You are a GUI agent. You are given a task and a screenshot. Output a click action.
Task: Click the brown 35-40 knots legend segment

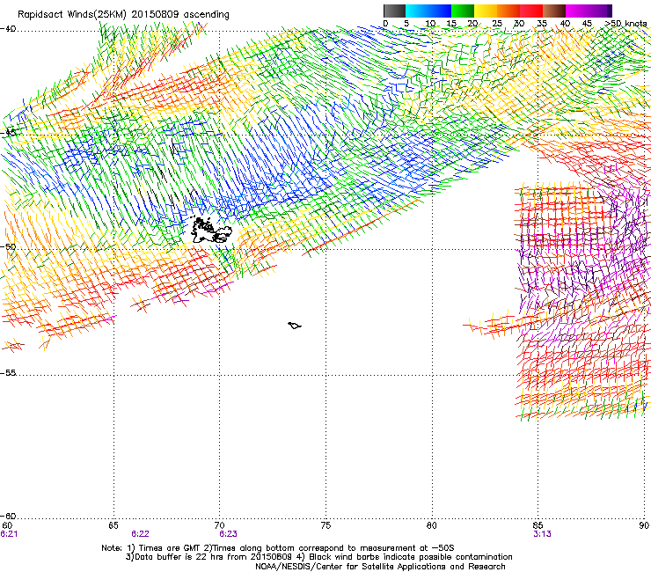click(x=554, y=11)
